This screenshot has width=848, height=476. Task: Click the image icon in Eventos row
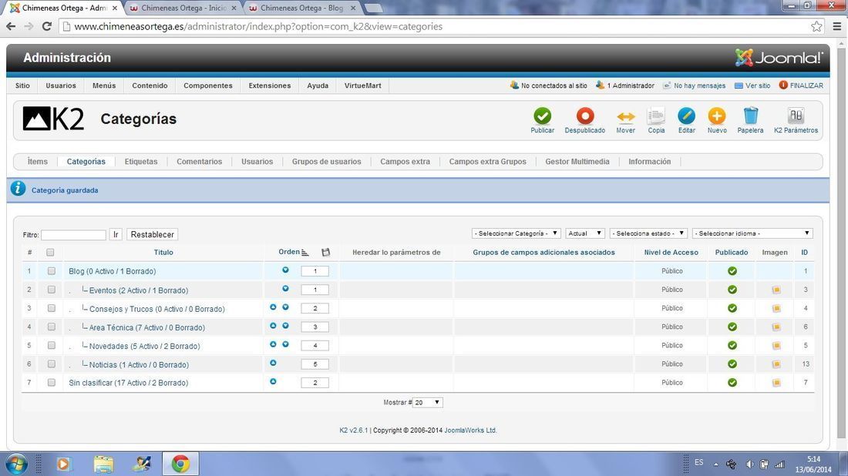[x=776, y=290]
